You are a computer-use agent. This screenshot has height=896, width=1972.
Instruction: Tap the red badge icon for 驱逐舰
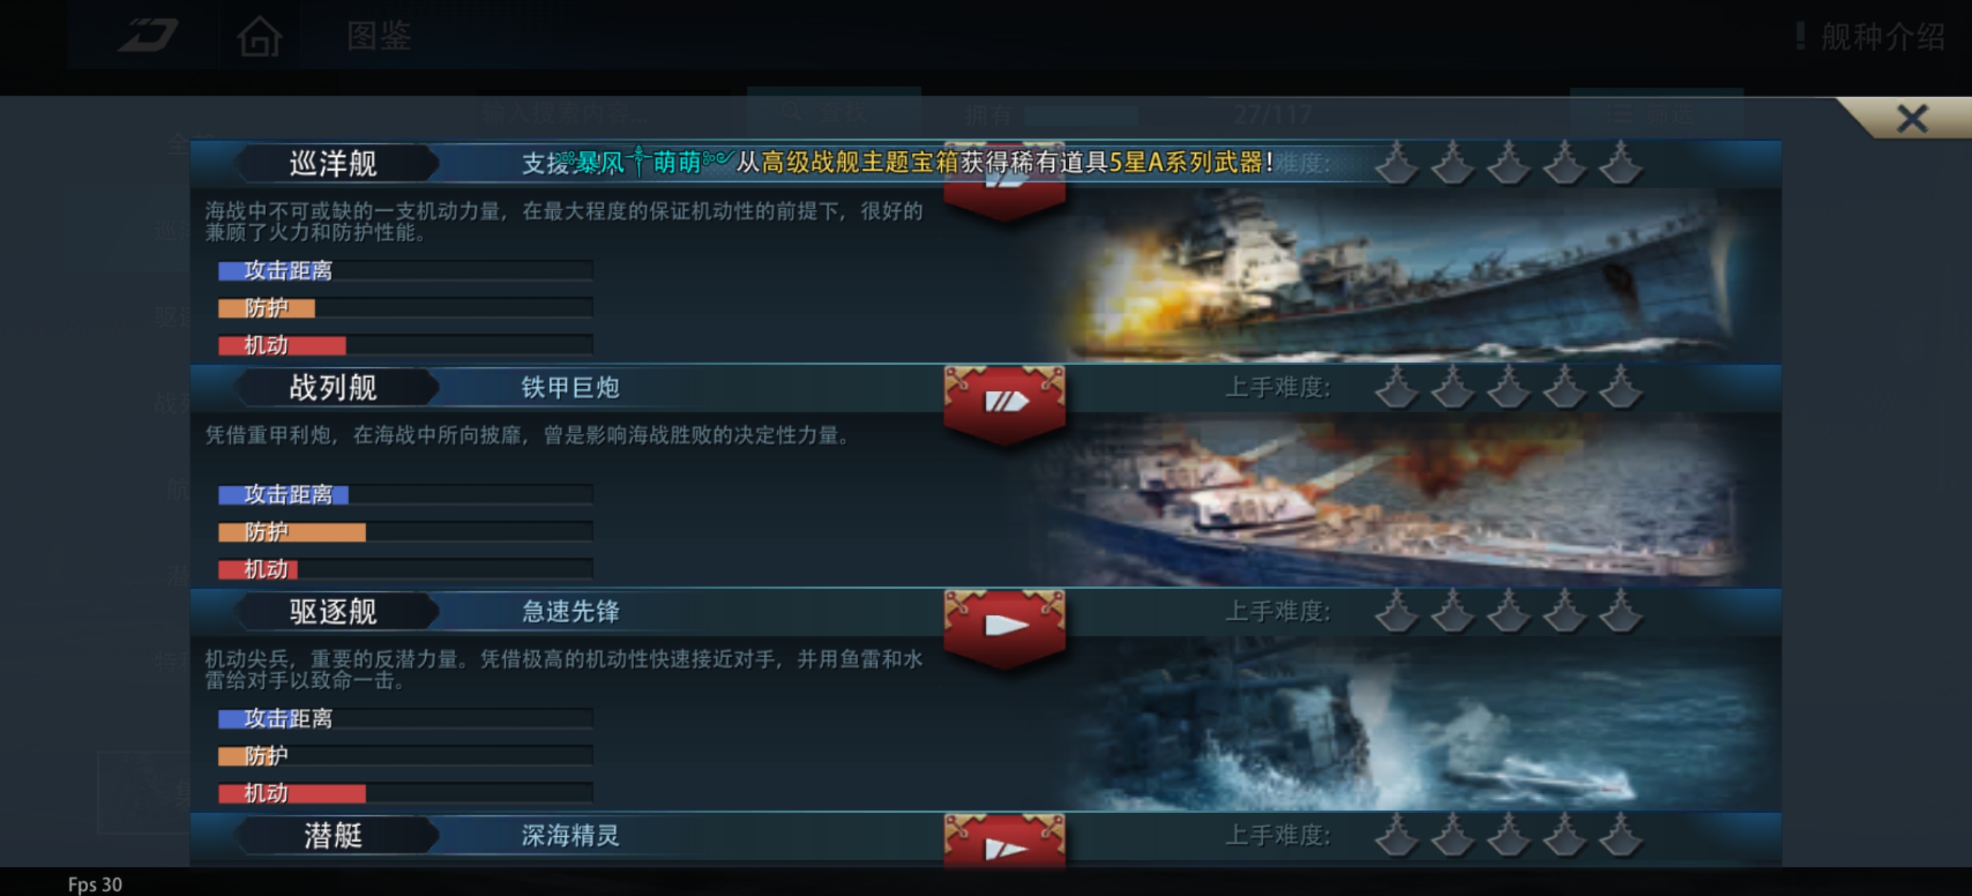point(1005,626)
